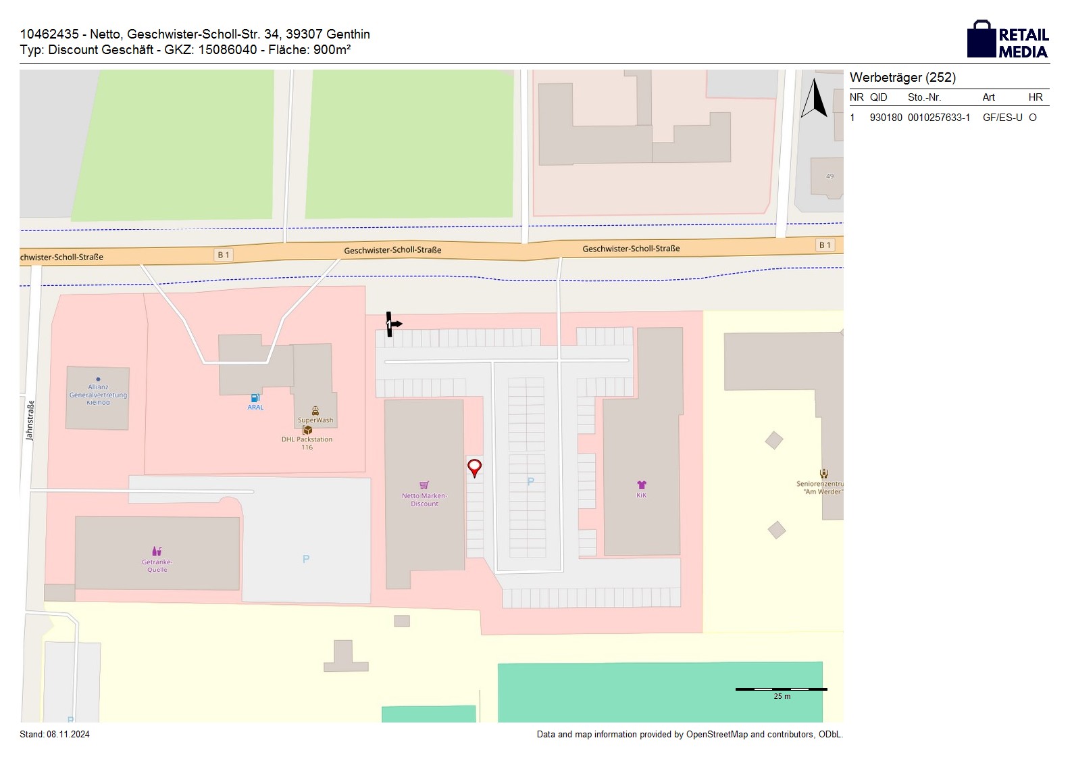
Task: Click the 25 m scale bar
Action: click(781, 689)
